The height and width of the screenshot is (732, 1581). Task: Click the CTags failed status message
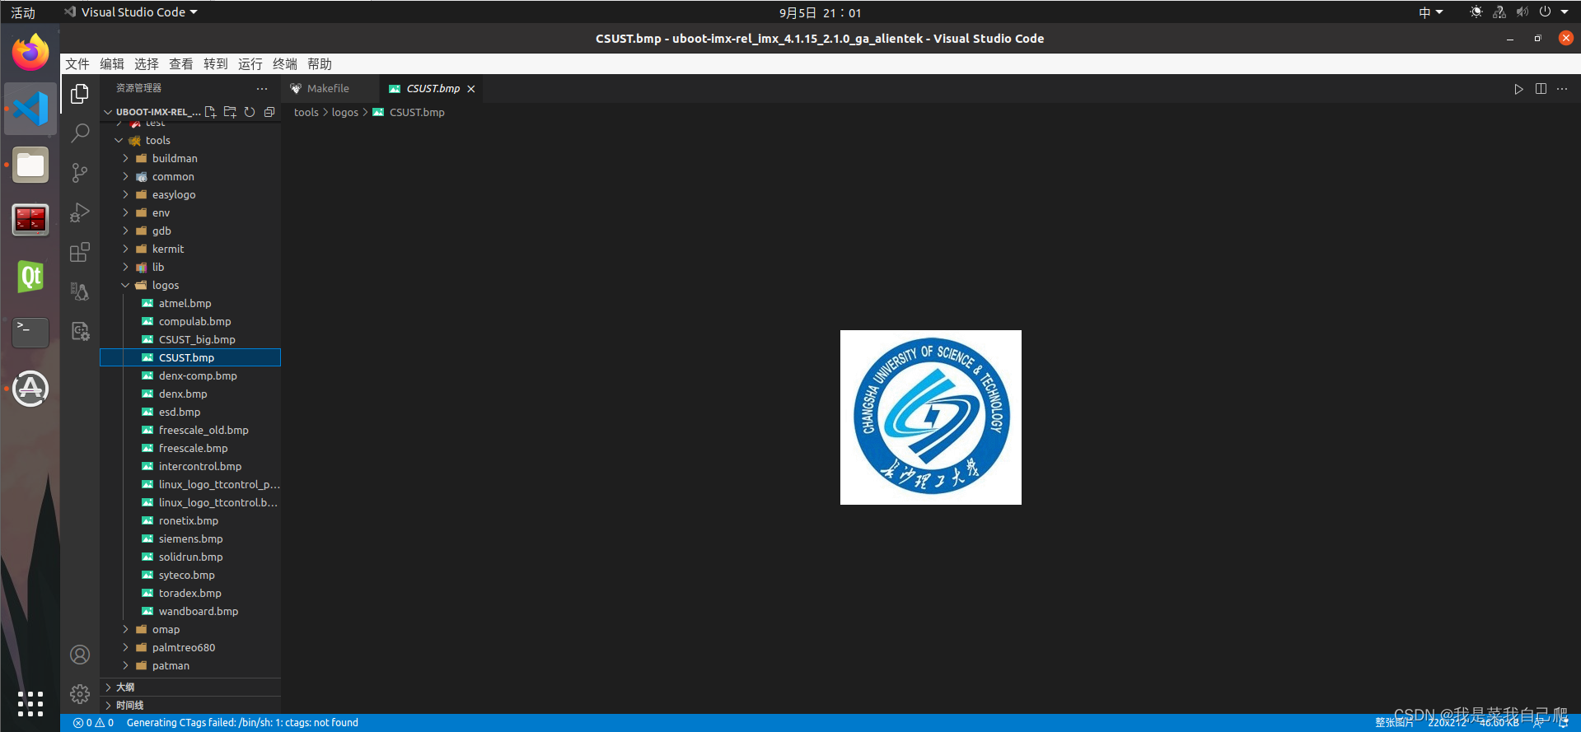click(x=242, y=723)
